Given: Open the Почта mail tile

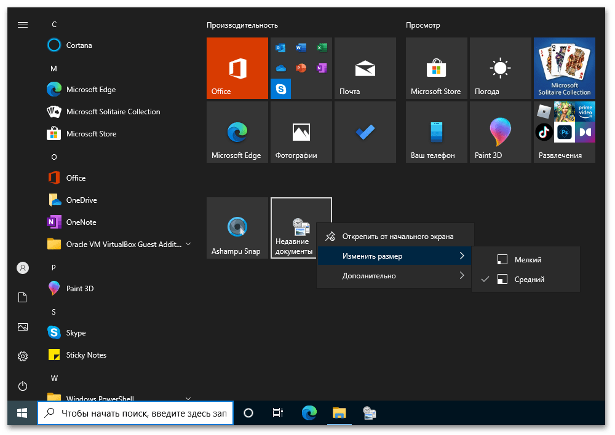Looking at the screenshot, I should (365, 68).
